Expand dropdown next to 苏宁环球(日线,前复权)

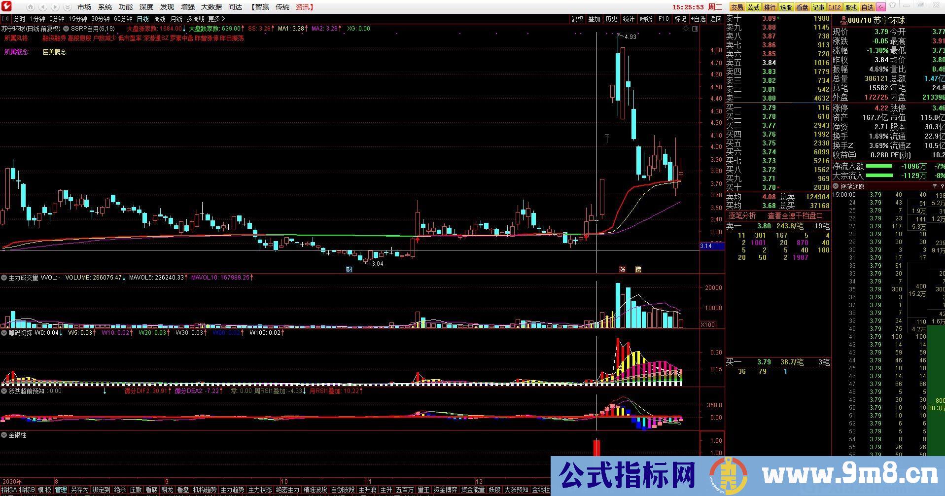66,29
